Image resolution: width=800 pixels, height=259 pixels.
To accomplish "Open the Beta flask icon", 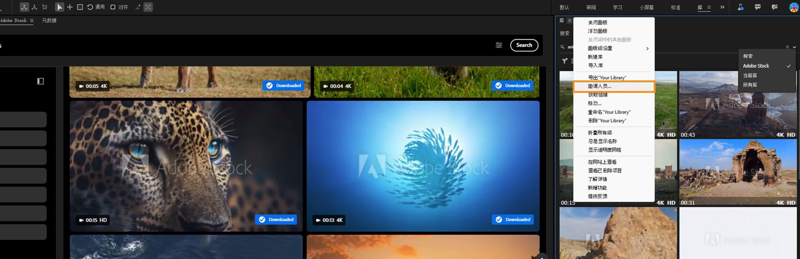I will (740, 7).
